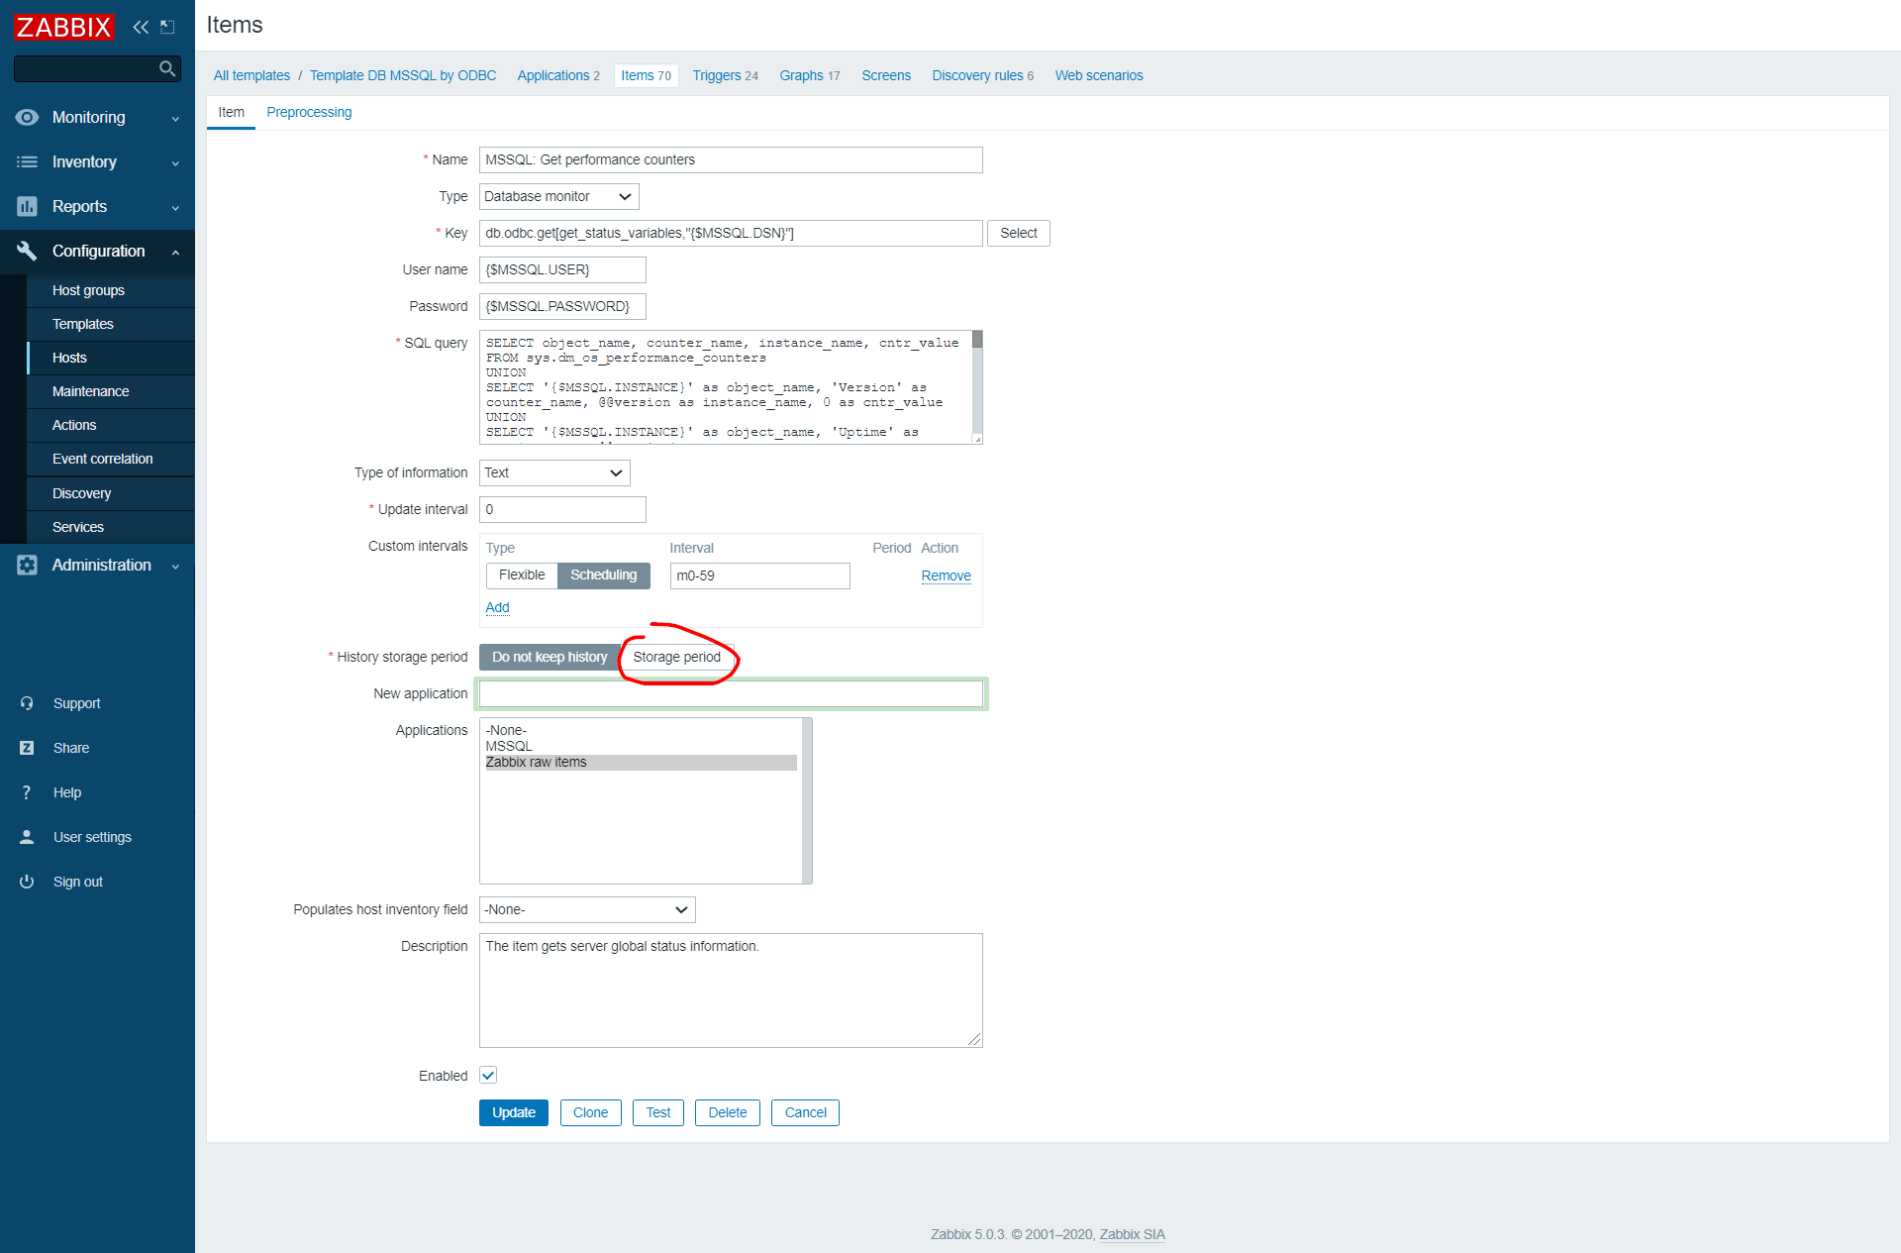Collapse sidebar with double-arrow icon
The image size is (1901, 1253).
tap(141, 27)
